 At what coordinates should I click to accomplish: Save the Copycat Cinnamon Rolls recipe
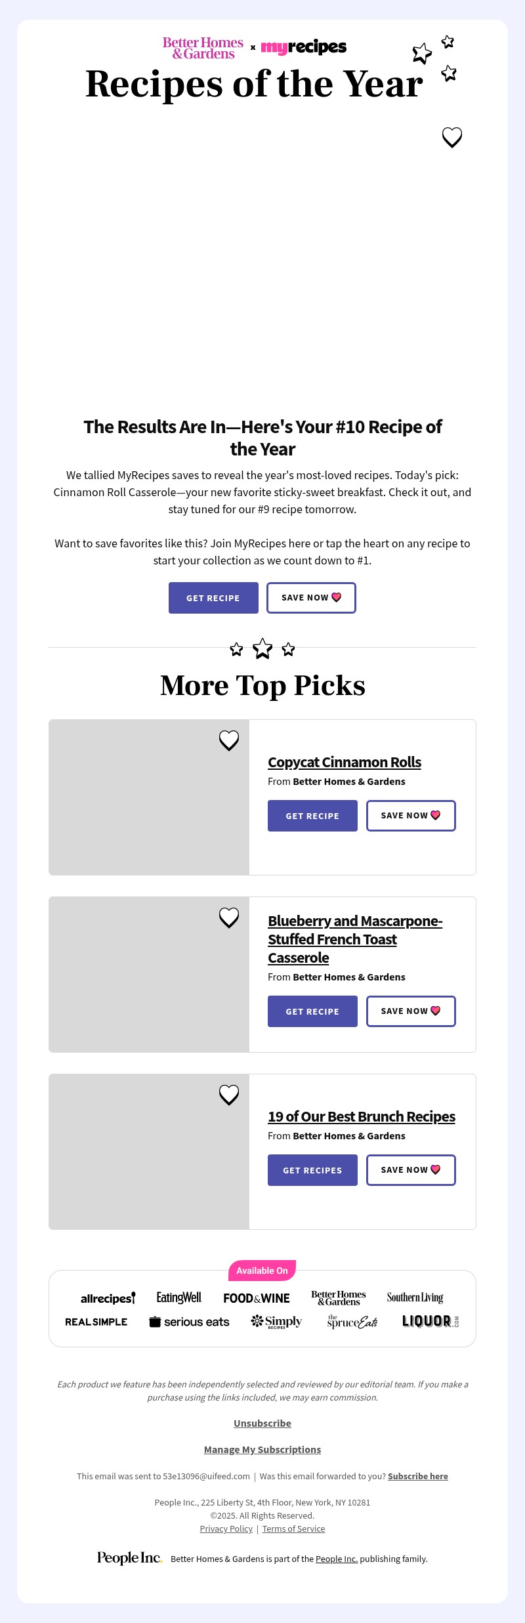411,816
